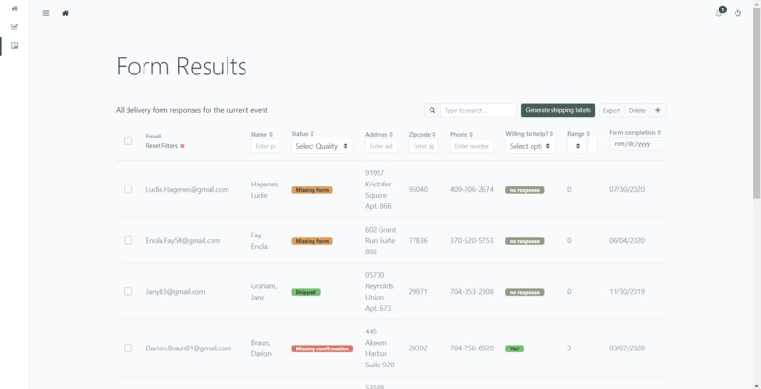
Task: Click phone number 784-756-8920
Action: pos(472,348)
